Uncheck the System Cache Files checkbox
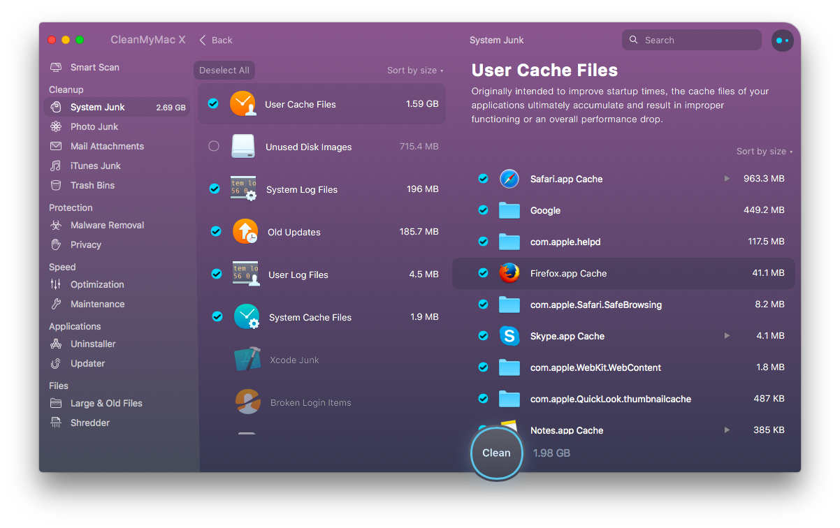Image resolution: width=840 pixels, height=528 pixels. pyautogui.click(x=217, y=316)
